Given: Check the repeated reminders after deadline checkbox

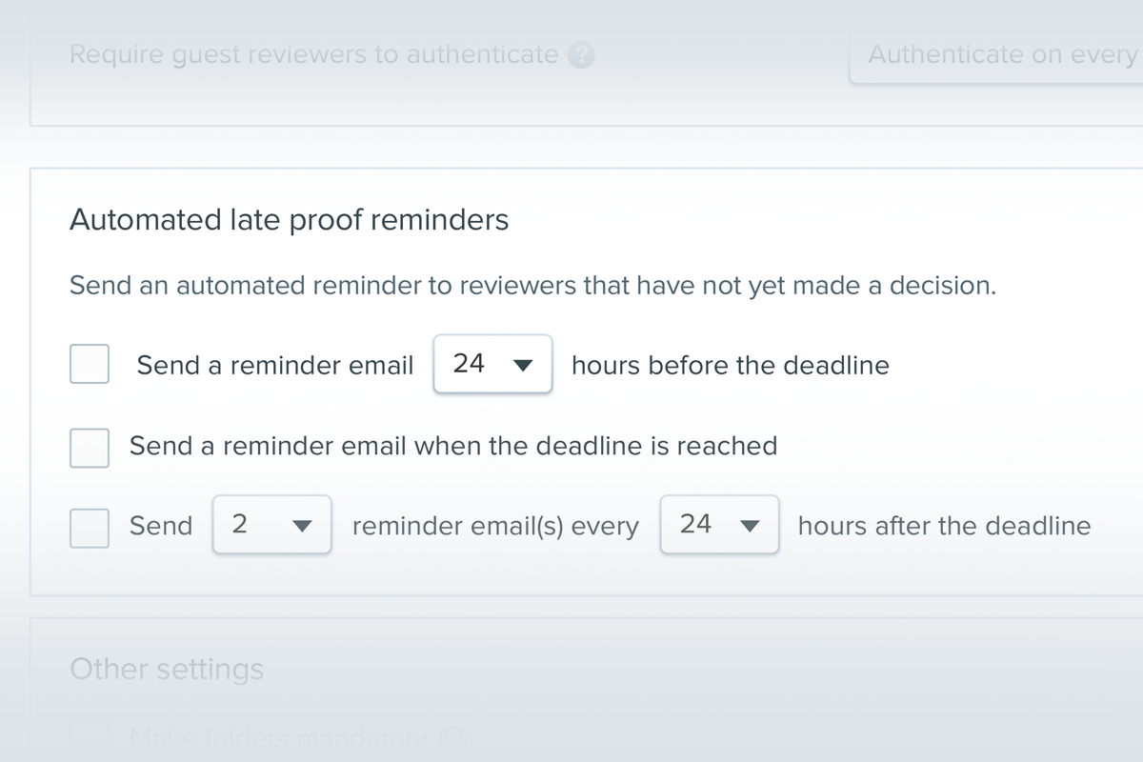Looking at the screenshot, I should [90, 526].
